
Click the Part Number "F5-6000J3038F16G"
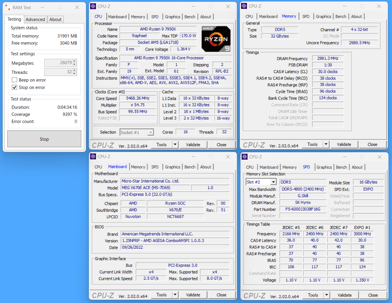tap(303, 209)
